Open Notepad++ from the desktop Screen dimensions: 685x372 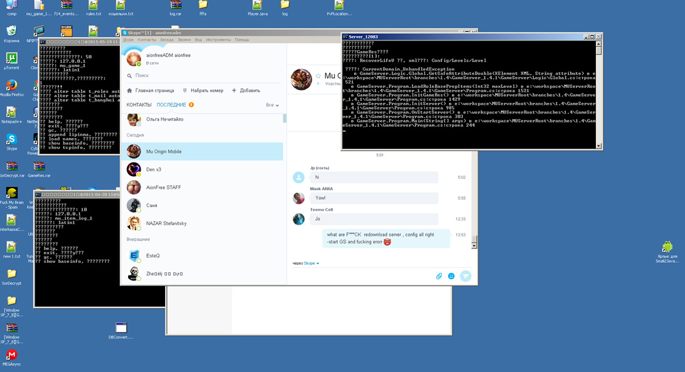11,113
